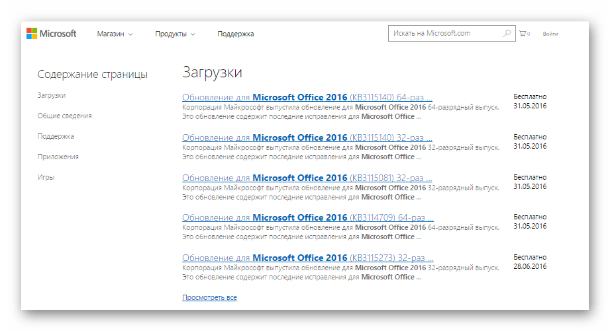Open the KB3115273 update link
The height and width of the screenshot is (331, 610).
point(307,258)
